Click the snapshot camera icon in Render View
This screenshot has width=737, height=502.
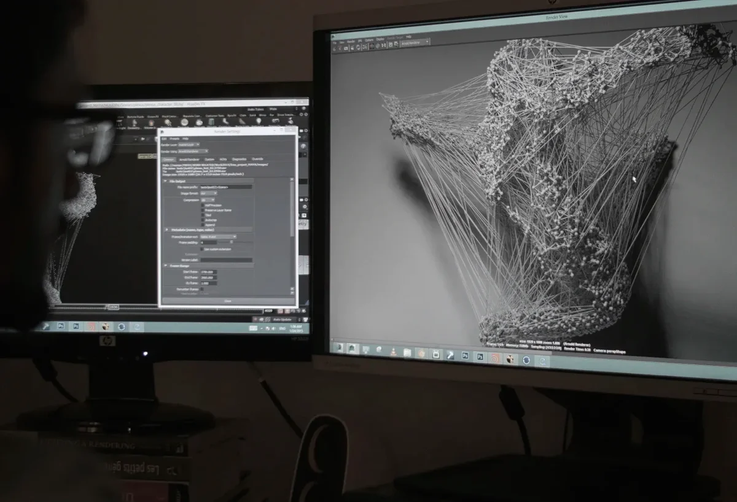point(346,48)
